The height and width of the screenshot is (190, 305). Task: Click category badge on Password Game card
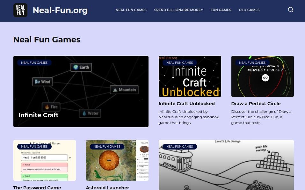tap(34, 146)
